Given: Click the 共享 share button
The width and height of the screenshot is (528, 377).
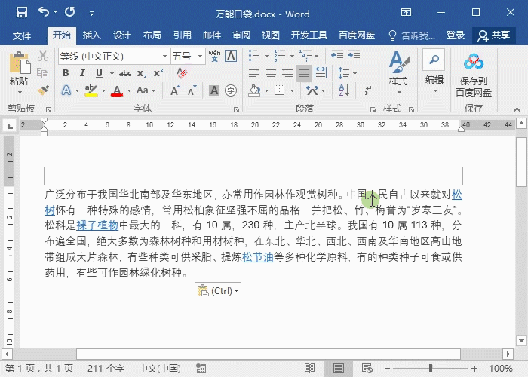Looking at the screenshot, I should tap(493, 35).
